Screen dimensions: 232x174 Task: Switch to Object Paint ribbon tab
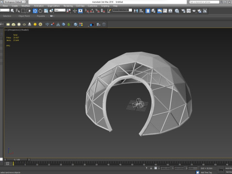[24, 16]
